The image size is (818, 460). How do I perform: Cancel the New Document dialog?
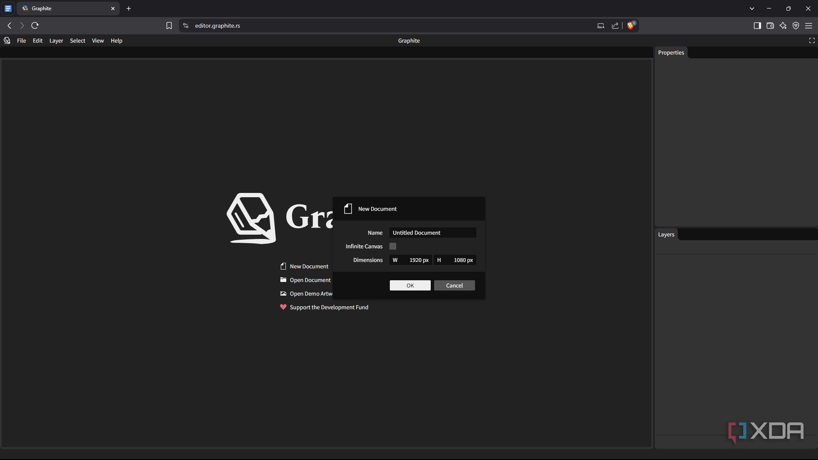click(454, 285)
